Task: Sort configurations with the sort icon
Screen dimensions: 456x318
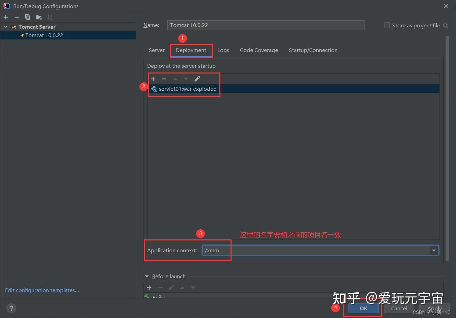Action: tap(50, 17)
